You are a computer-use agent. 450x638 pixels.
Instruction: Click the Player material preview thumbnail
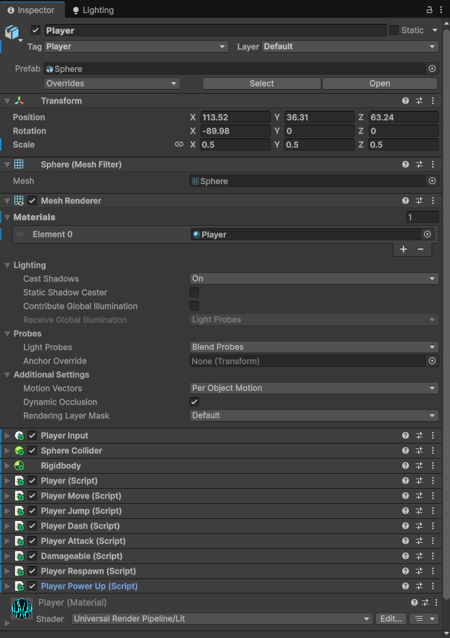[22, 608]
